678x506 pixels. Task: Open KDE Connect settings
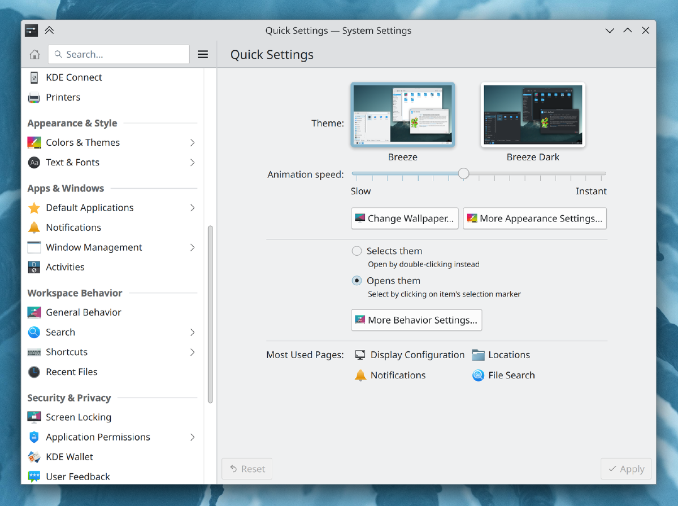coord(73,77)
